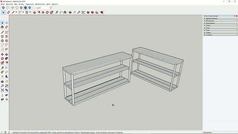Screen dimensions: 238x134
Task: Open the Line tool dropdown arrow
Action: [16, 12]
